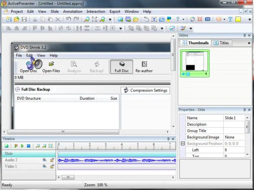Open the alignment toolbar options dropdown arrow
The height and width of the screenshot is (190, 254).
120,29
